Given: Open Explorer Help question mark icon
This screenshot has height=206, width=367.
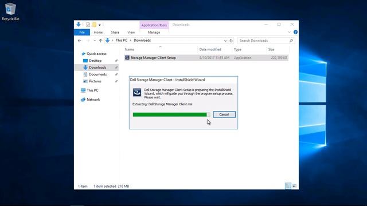Looking at the screenshot, I should click(295, 32).
